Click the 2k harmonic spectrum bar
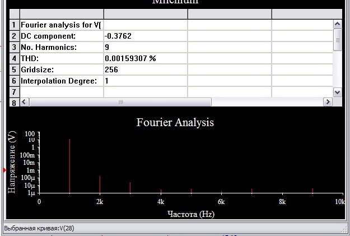Image resolution: width=350 pixels, height=236 pixels. pyautogui.click(x=100, y=184)
